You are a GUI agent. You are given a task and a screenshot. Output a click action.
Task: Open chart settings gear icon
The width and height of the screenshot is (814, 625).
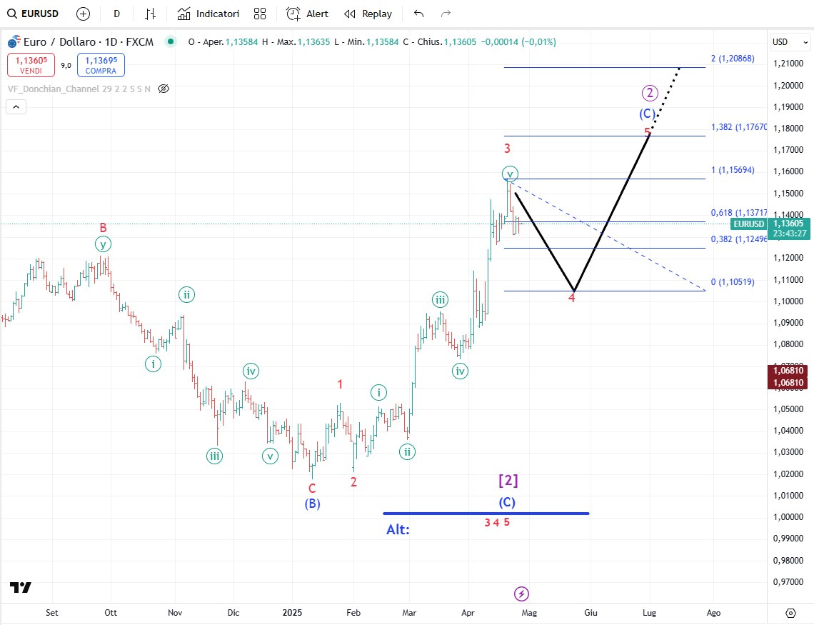pos(790,613)
